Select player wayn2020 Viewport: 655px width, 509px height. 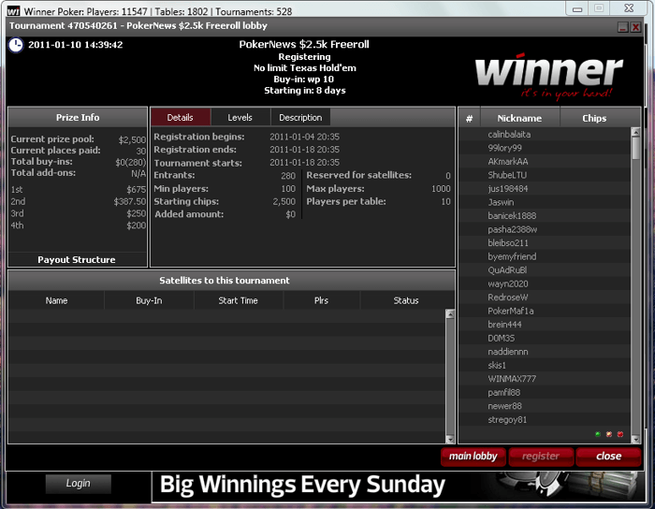(x=545, y=284)
